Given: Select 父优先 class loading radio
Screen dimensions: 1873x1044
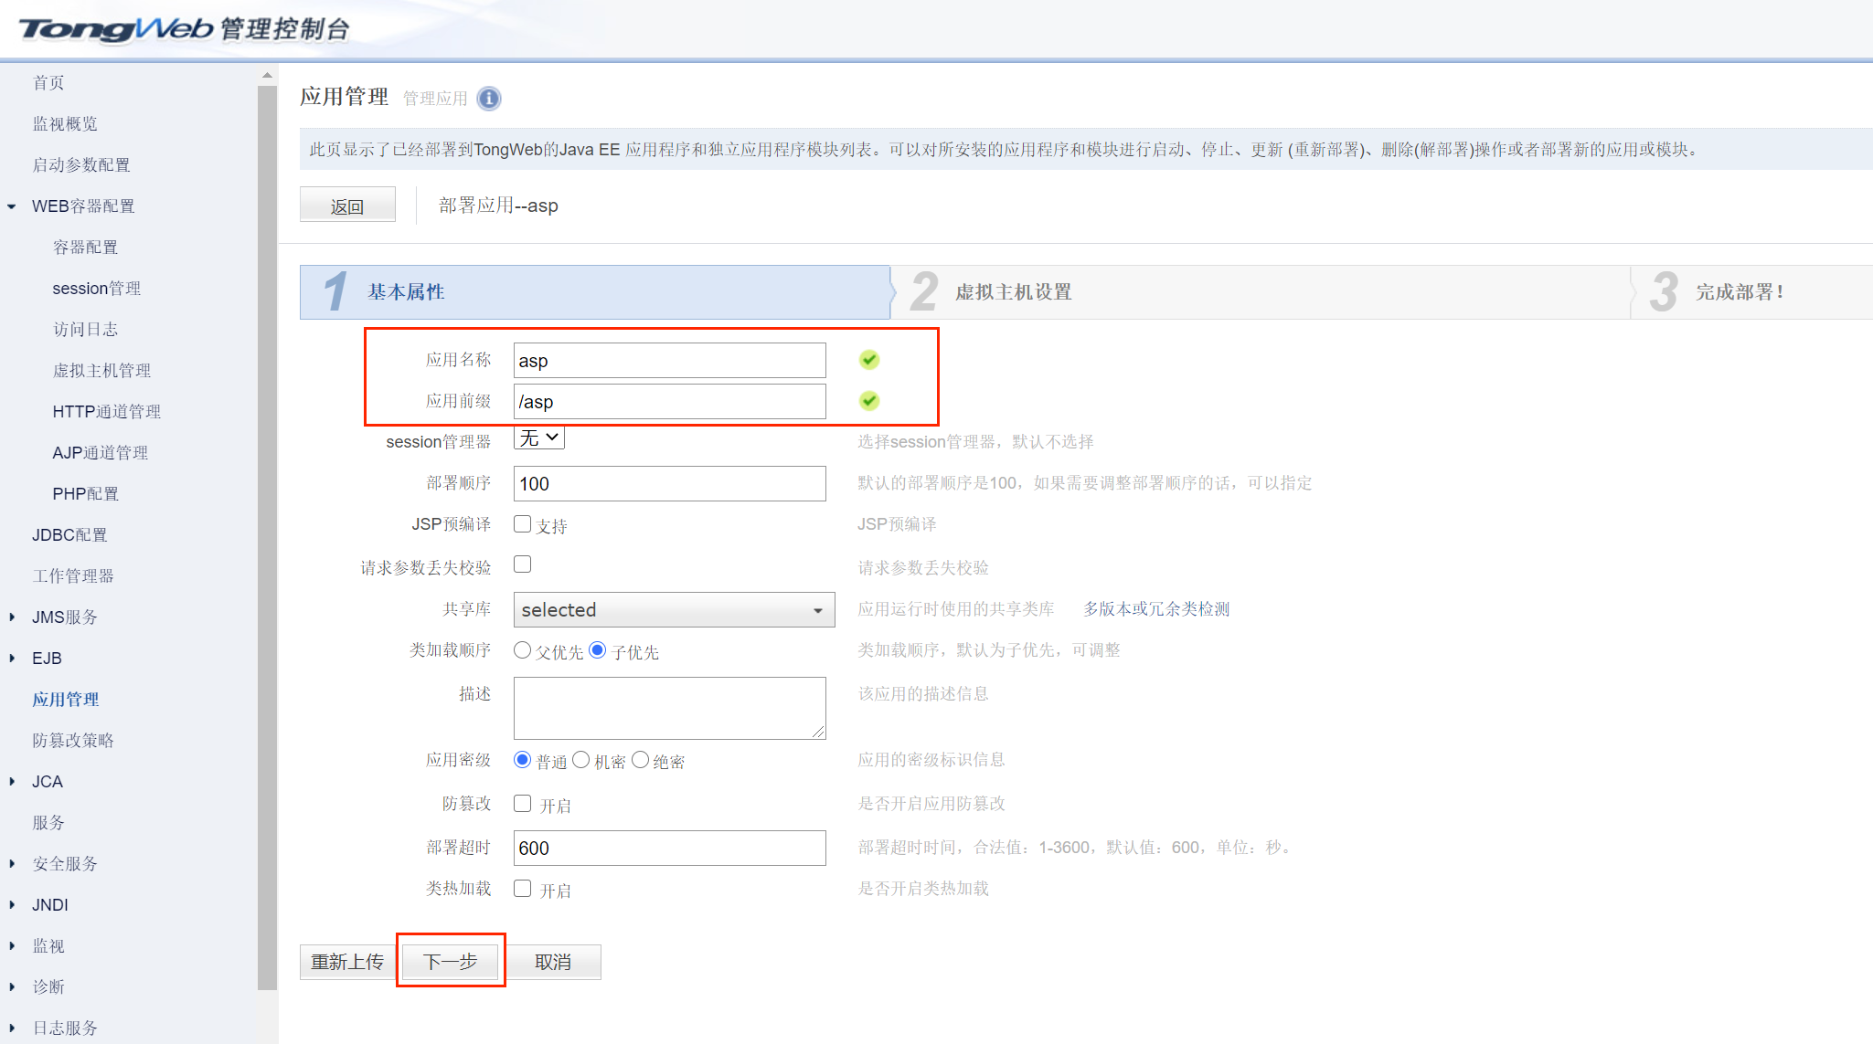Looking at the screenshot, I should pyautogui.click(x=523, y=650).
